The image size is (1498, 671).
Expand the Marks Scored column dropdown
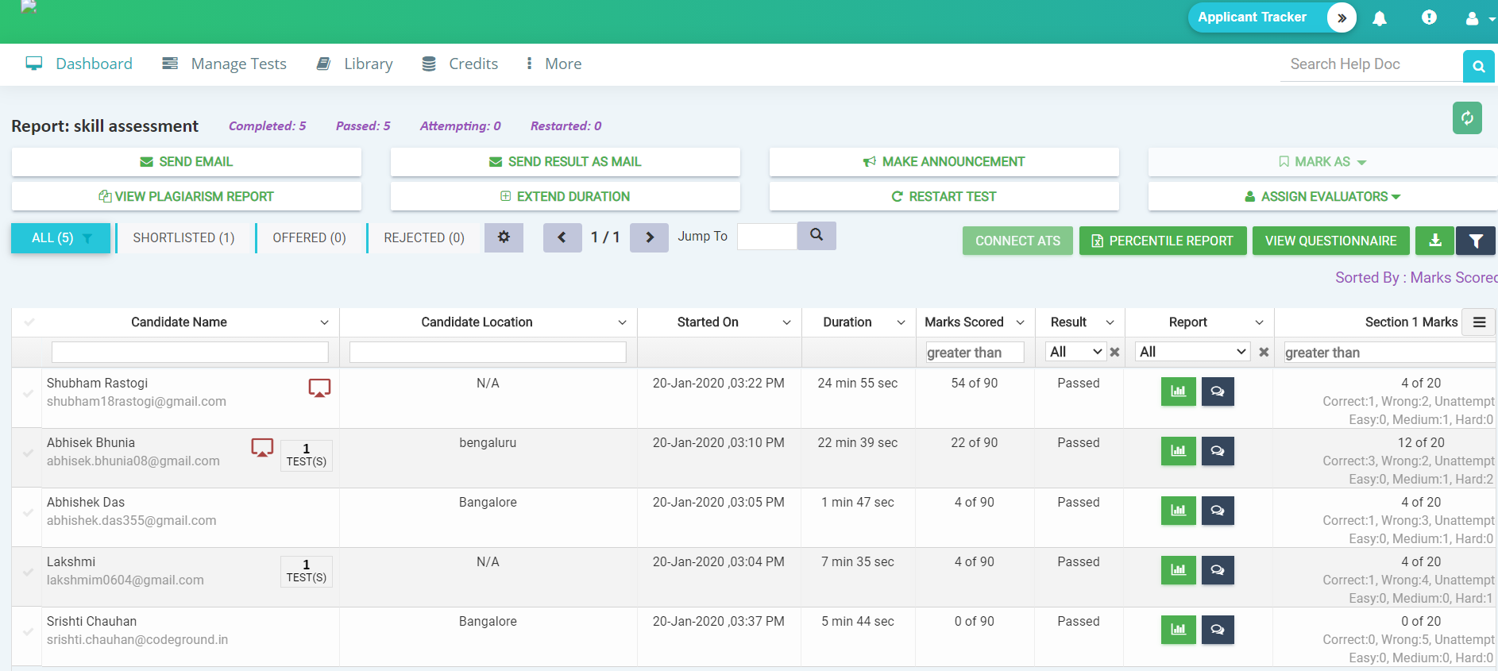point(1020,322)
